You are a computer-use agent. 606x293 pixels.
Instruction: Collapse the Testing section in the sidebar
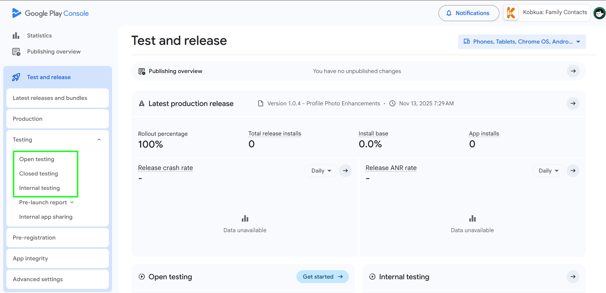coord(99,139)
